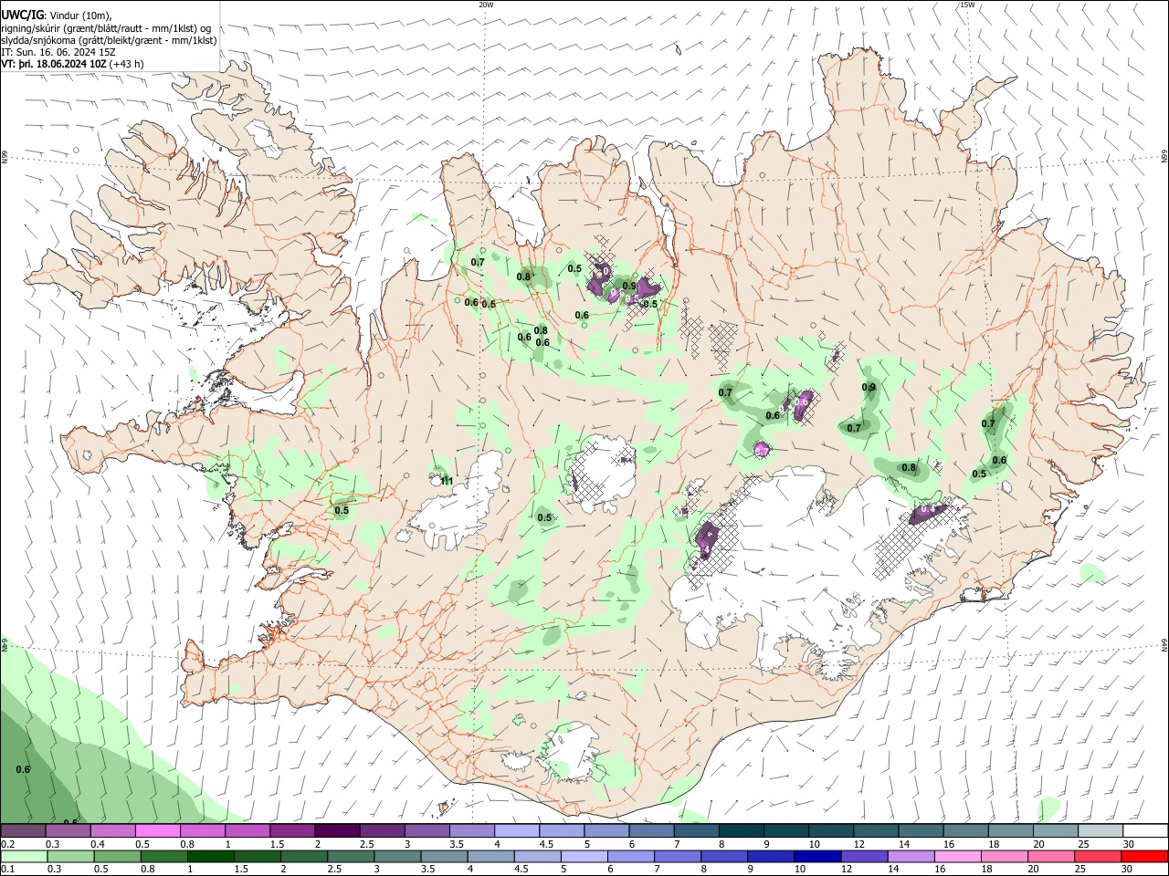This screenshot has height=876, width=1169.
Task: Click the '3.5' label under the lower scale
Action: click(427, 869)
